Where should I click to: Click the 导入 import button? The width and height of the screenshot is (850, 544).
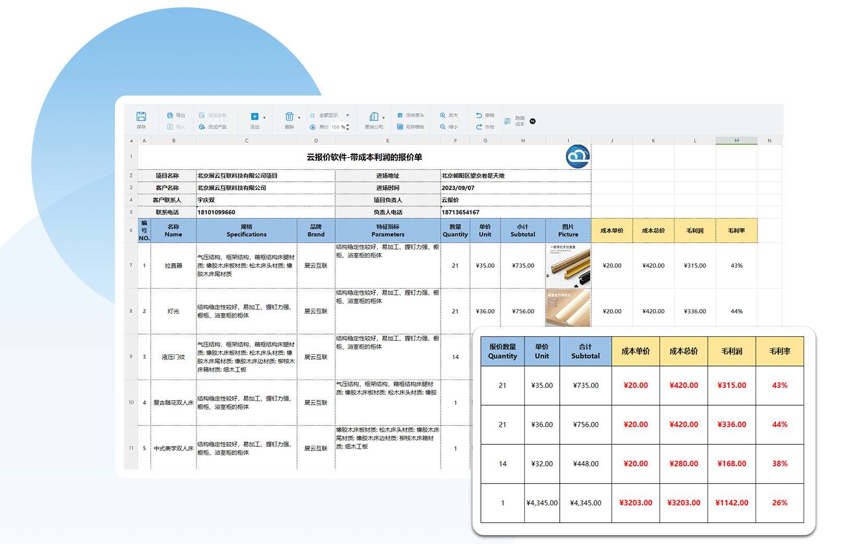click(176, 127)
